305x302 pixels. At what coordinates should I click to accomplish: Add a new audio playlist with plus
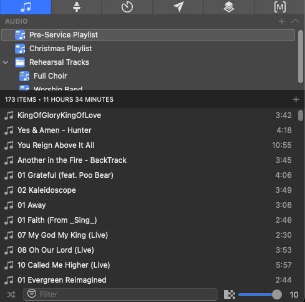click(282, 21)
